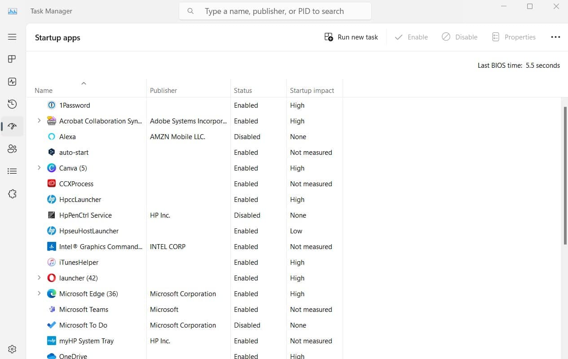Image resolution: width=568 pixels, height=359 pixels.
Task: Click the HpccLauncher HP icon
Action: [x=52, y=200]
